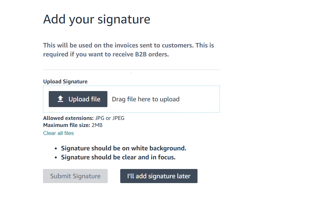The image size is (311, 202).
Task: Click the bullet point before 'clear and in focus'
Action: (55, 157)
